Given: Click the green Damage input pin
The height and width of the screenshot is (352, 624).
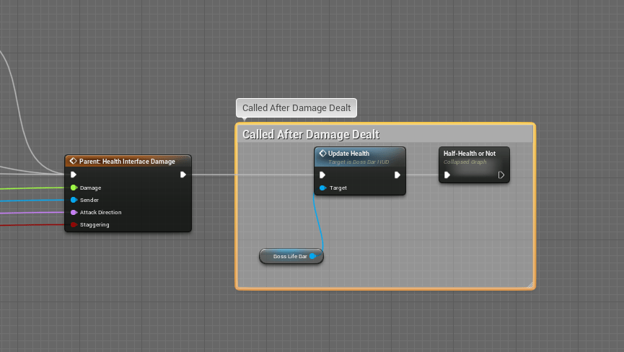Looking at the screenshot, I should [x=74, y=188].
